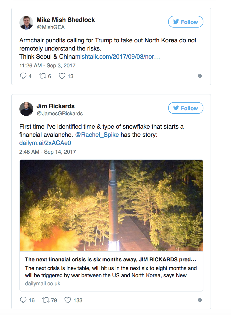231x315 pixels.
Task: Open Jim Rickards' profile picture
Action: (x=26, y=109)
